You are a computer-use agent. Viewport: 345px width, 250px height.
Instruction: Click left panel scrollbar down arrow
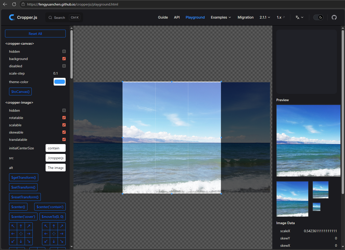(x=71, y=247)
